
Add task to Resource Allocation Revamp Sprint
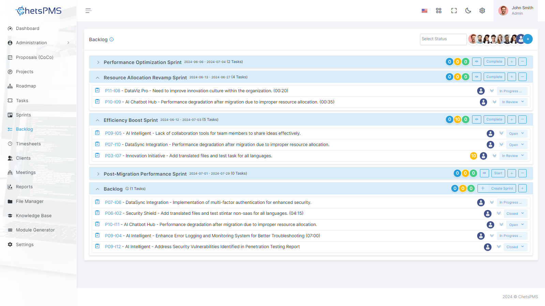512,77
